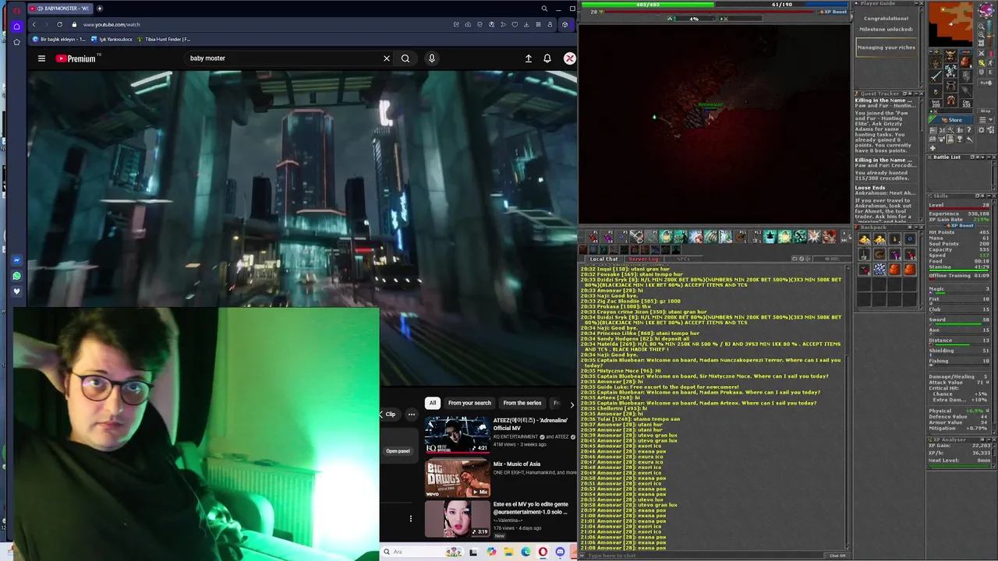Open 'Tibia Hunt Finder' bookmark

[x=164, y=39]
